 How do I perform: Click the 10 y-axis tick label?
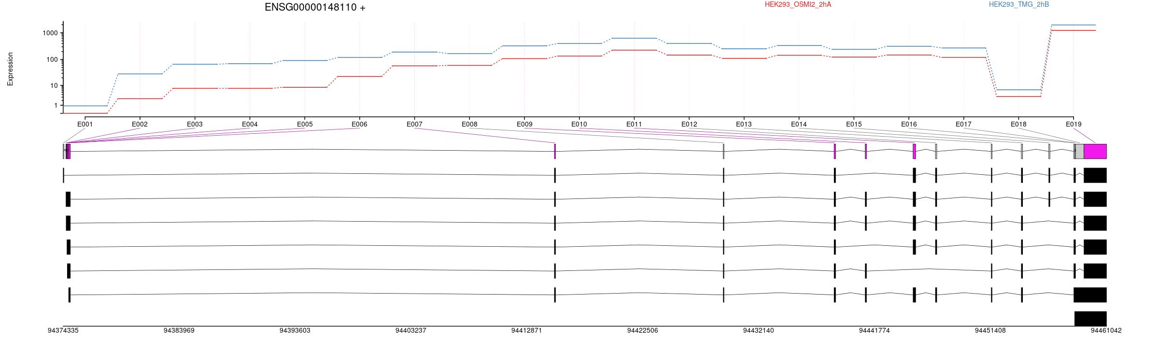coord(54,85)
